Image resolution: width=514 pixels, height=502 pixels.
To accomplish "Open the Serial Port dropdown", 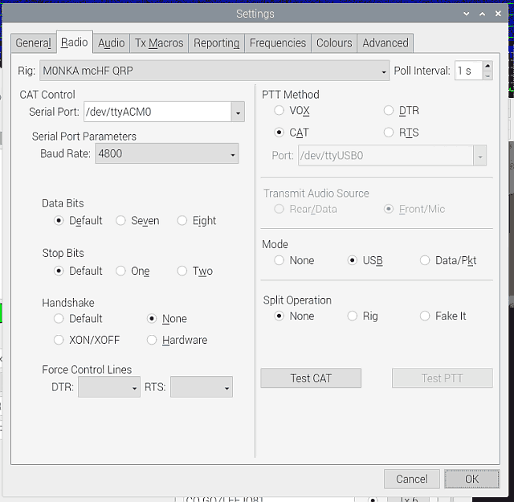I will pyautogui.click(x=238, y=112).
